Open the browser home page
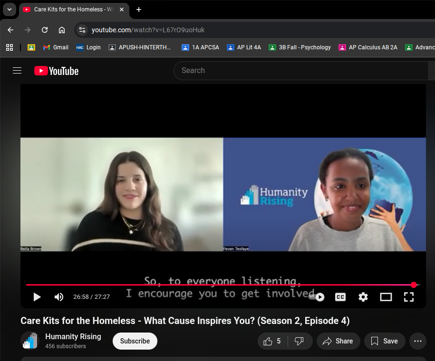The height and width of the screenshot is (361, 435). click(62, 30)
